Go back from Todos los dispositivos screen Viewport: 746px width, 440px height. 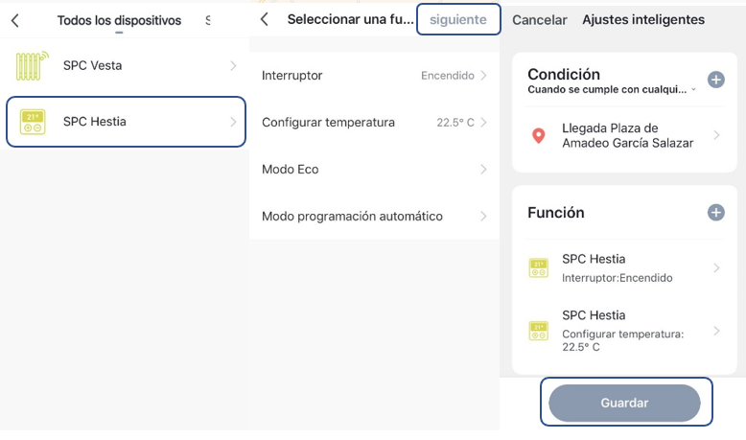pyautogui.click(x=15, y=20)
